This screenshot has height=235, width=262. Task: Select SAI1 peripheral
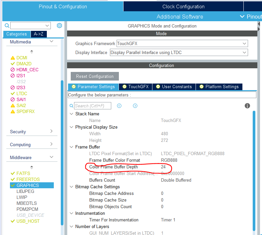[x=21, y=99]
